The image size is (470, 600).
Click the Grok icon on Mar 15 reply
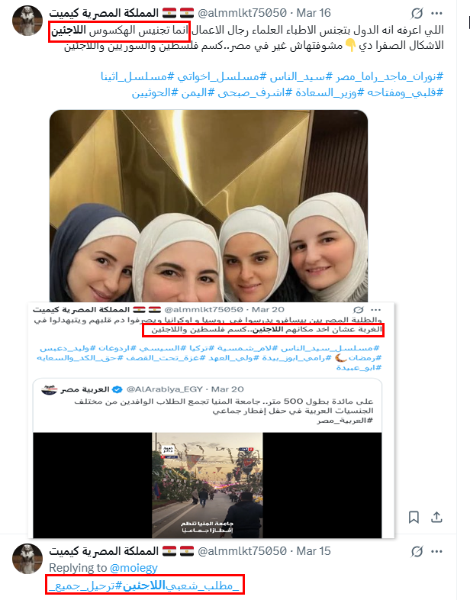point(417,551)
